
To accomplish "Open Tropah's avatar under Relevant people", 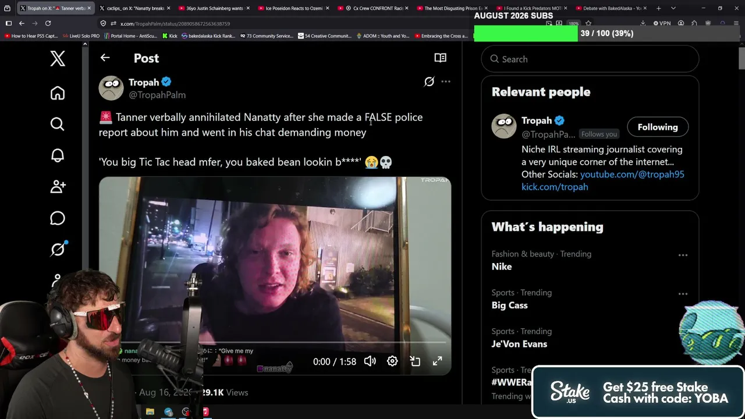I will click(x=504, y=126).
